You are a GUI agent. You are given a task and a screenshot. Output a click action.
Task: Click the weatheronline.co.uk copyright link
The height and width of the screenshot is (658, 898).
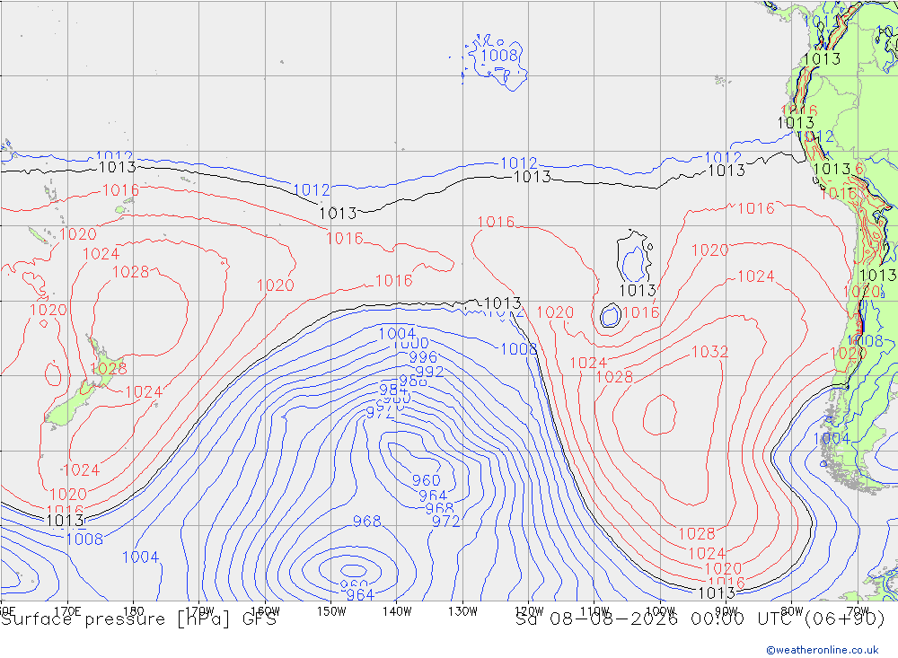[823, 650]
